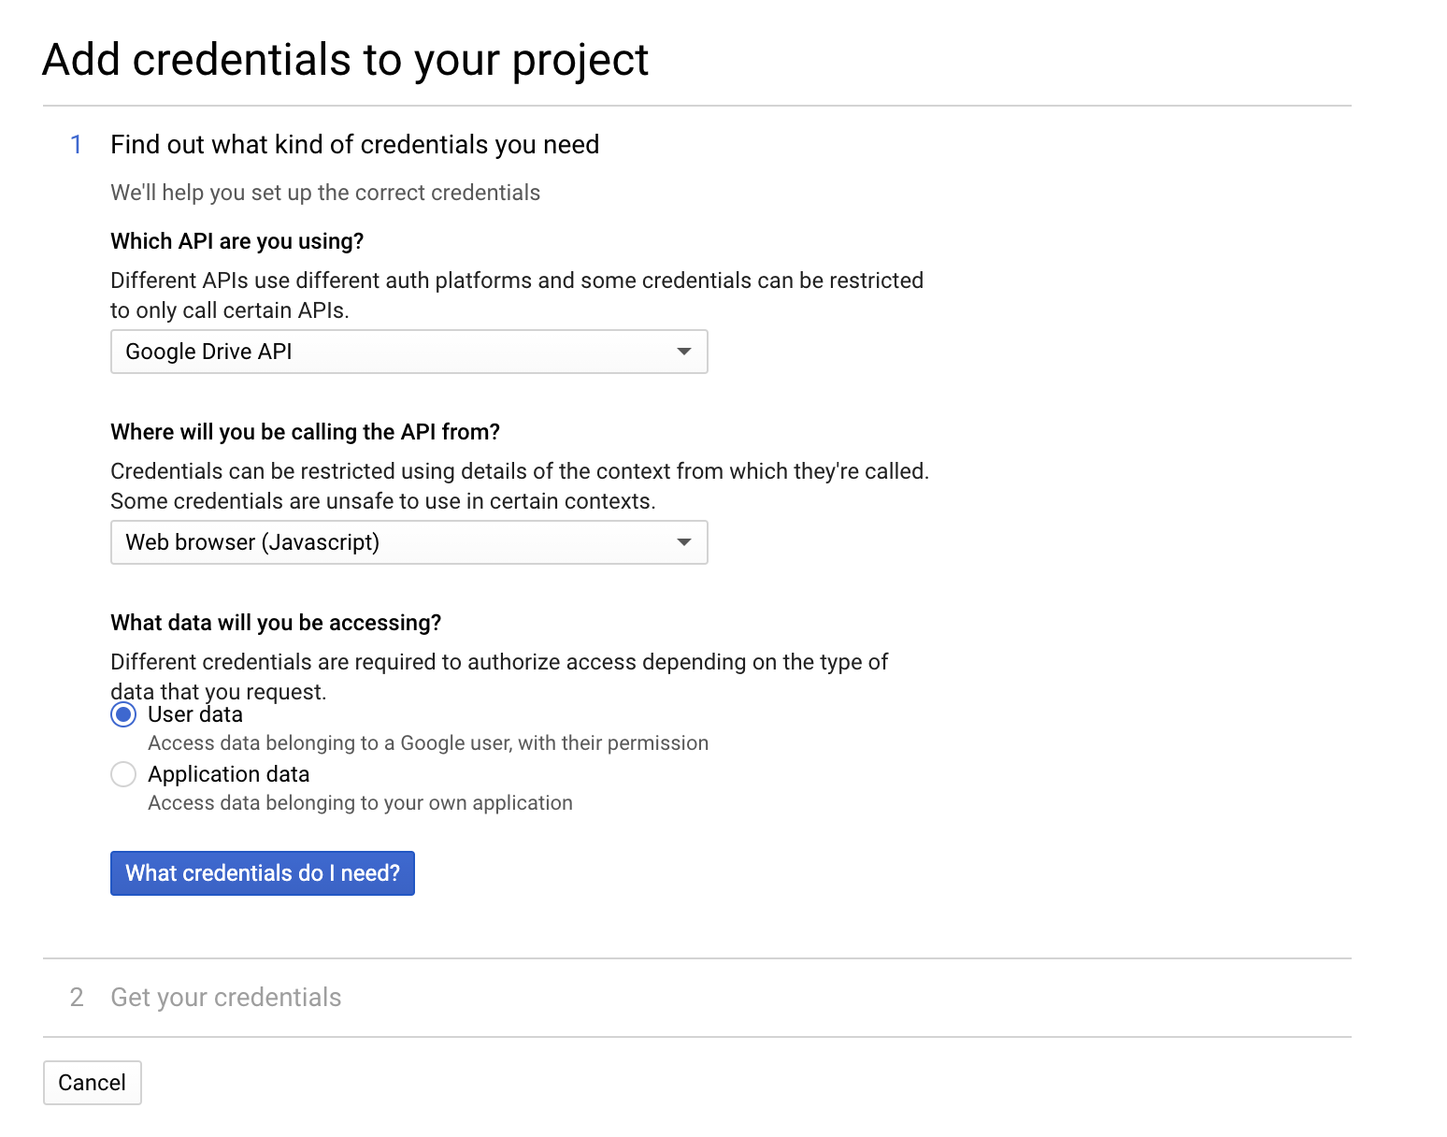Click the 'Application data' option label
This screenshot has width=1447, height=1137.
click(x=229, y=775)
